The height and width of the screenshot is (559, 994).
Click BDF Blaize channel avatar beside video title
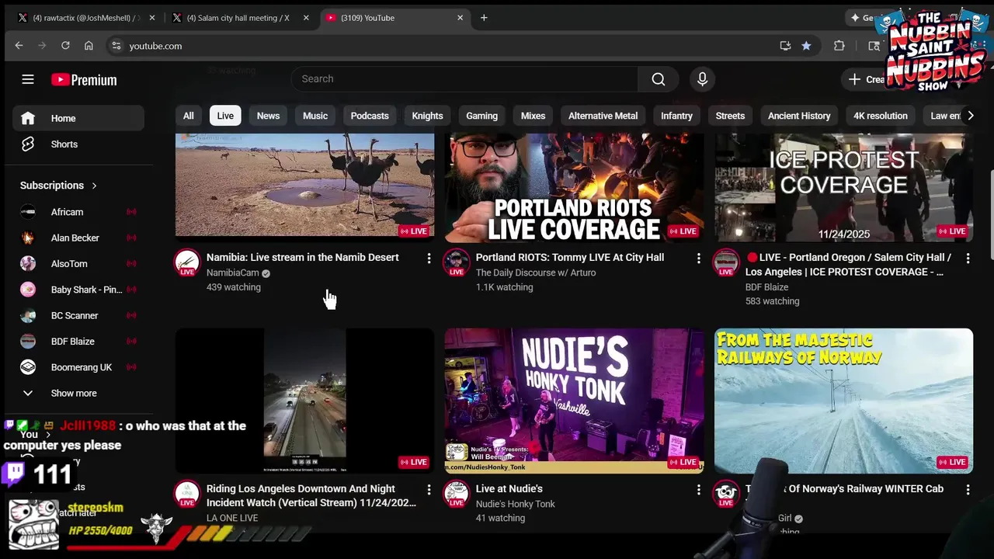click(726, 262)
